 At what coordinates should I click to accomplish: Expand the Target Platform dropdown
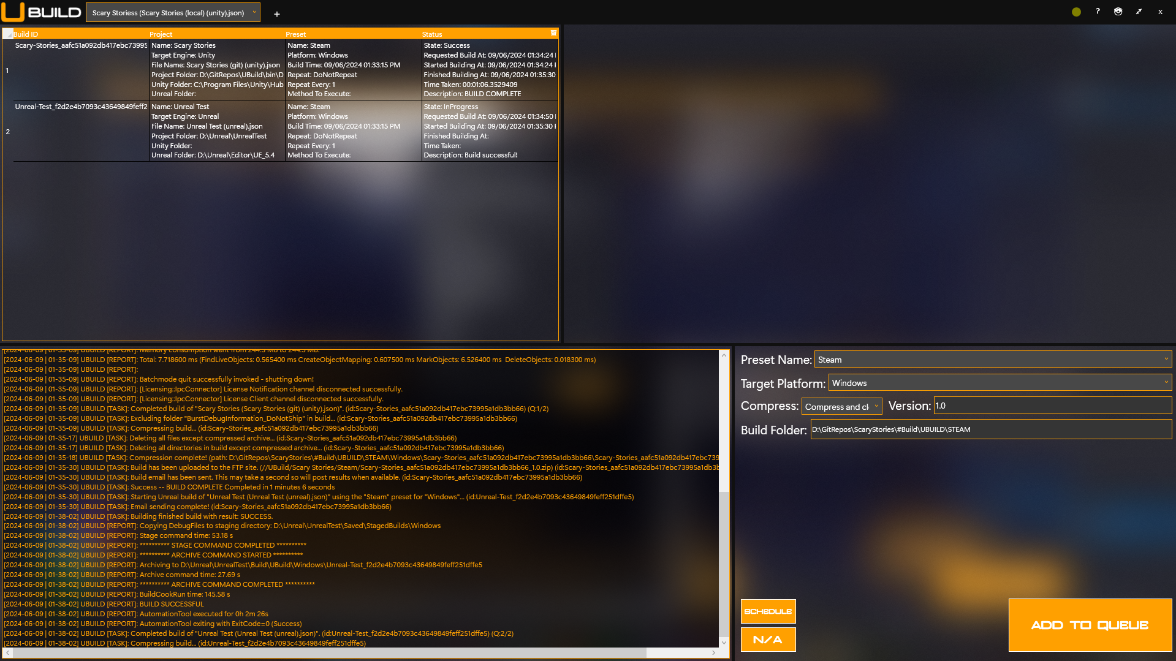tap(1166, 382)
